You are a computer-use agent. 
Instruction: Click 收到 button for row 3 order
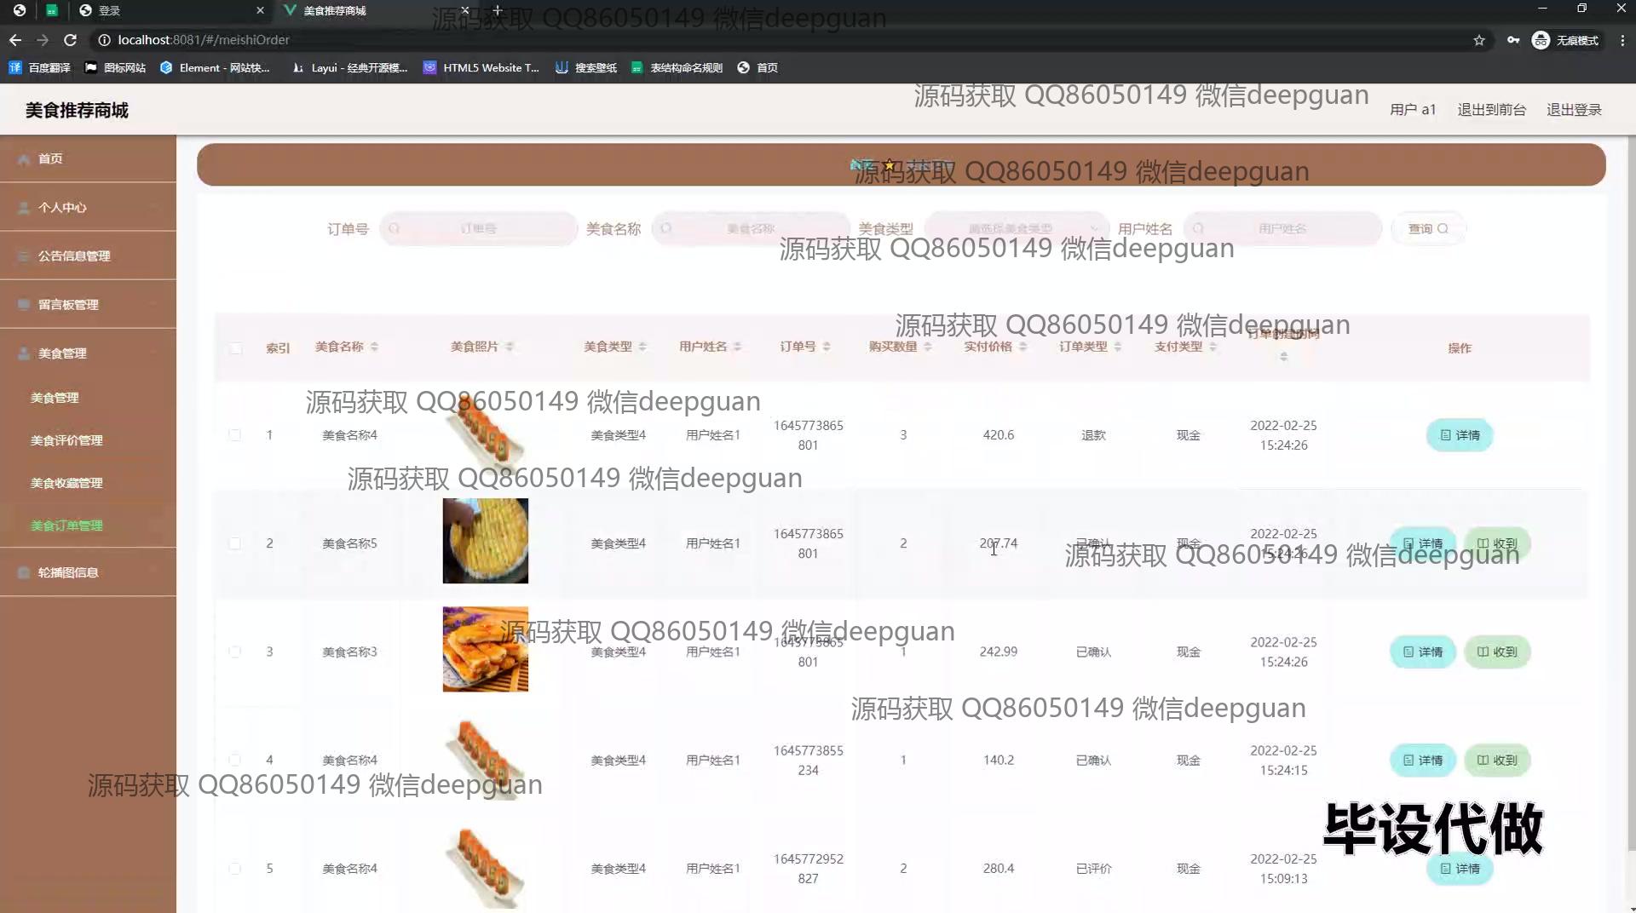point(1497,652)
